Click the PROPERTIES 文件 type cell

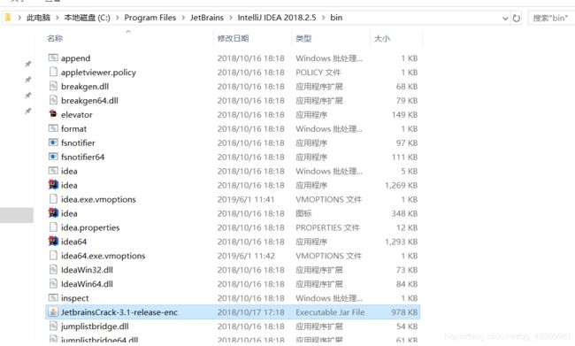pos(327,227)
